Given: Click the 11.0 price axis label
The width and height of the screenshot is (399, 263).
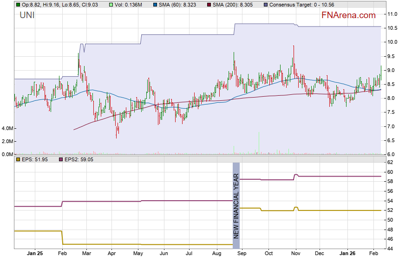Looking at the screenshot, I should click(392, 14).
